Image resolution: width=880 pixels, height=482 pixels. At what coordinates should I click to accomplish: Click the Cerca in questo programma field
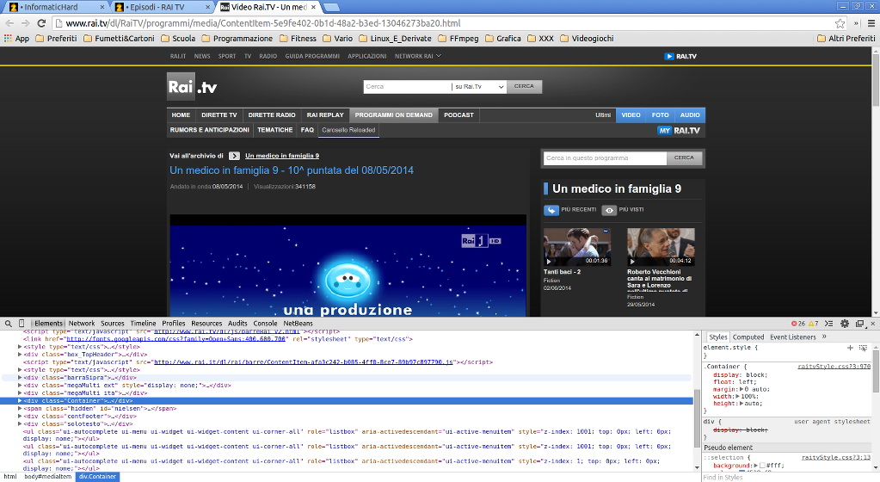[605, 158]
